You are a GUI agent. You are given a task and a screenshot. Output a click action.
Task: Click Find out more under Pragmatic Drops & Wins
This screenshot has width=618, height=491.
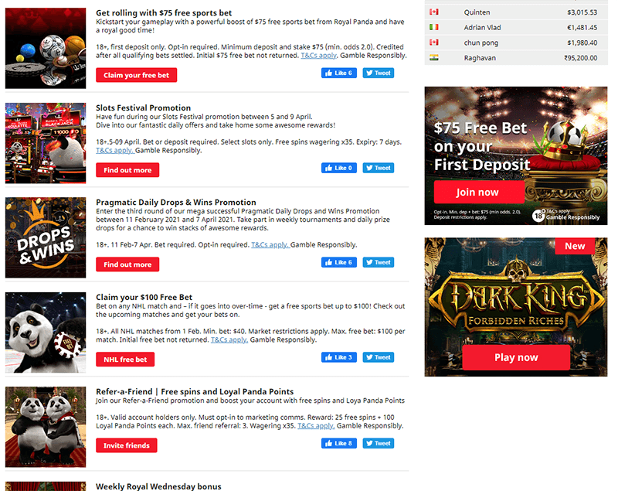pos(127,264)
